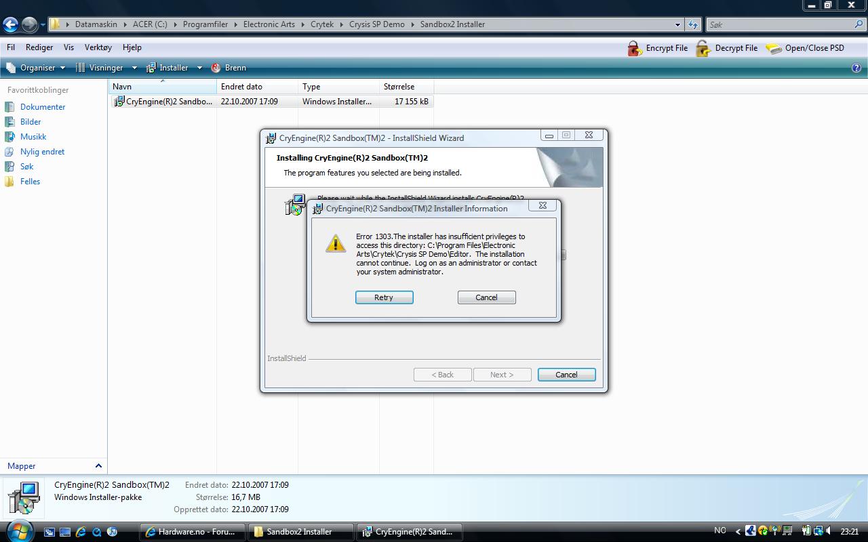This screenshot has height=542, width=868.
Task: Click the power plug battery tray icon
Action: [807, 531]
